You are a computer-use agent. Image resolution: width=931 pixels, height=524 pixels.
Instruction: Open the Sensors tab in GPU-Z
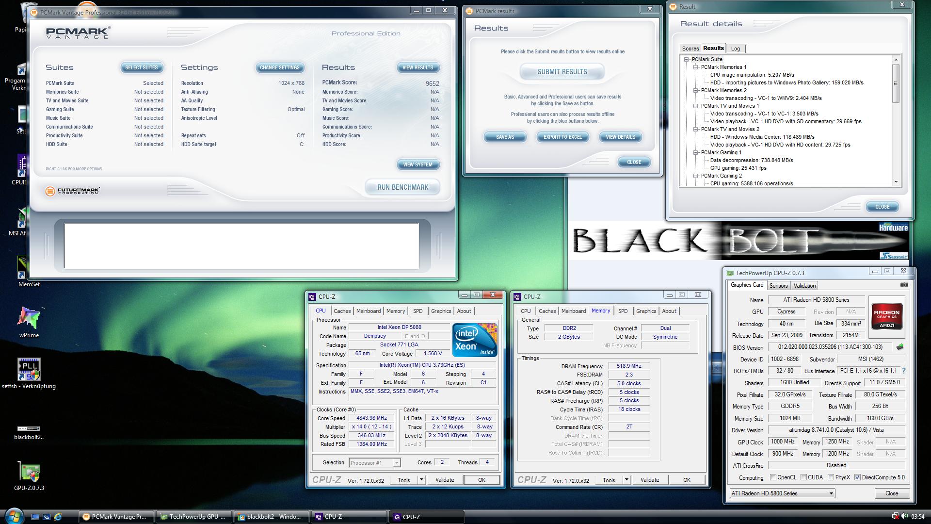778,286
